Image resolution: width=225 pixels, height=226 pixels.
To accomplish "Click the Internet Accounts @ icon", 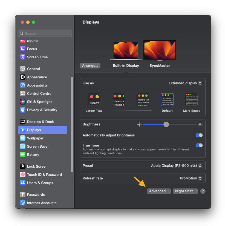I will (23, 203).
